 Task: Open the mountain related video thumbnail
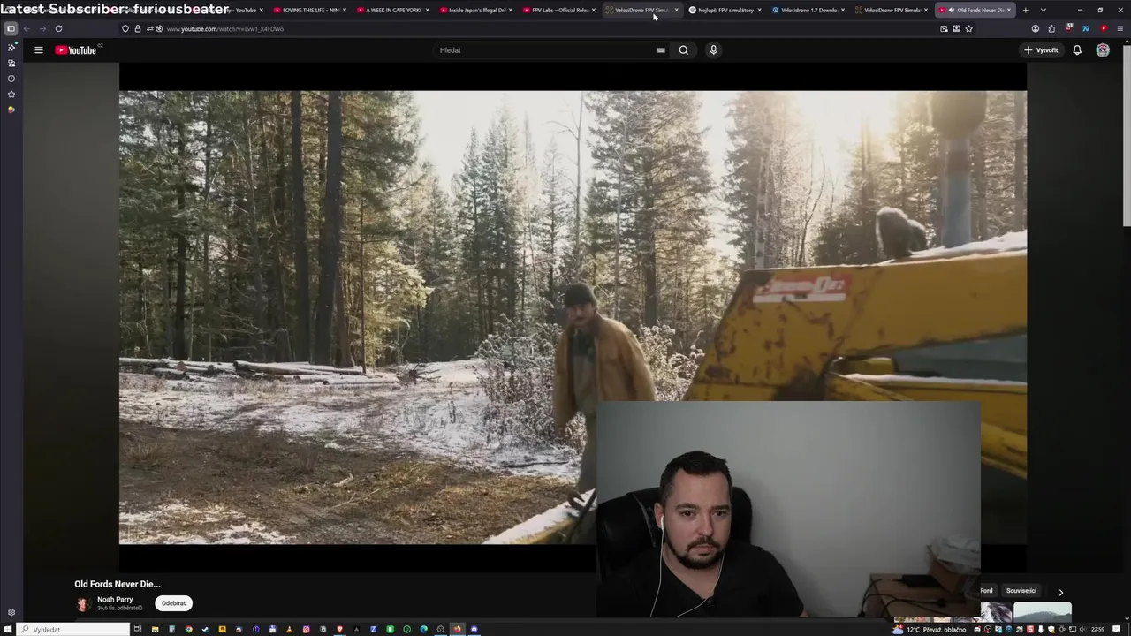pyautogui.click(x=1043, y=612)
